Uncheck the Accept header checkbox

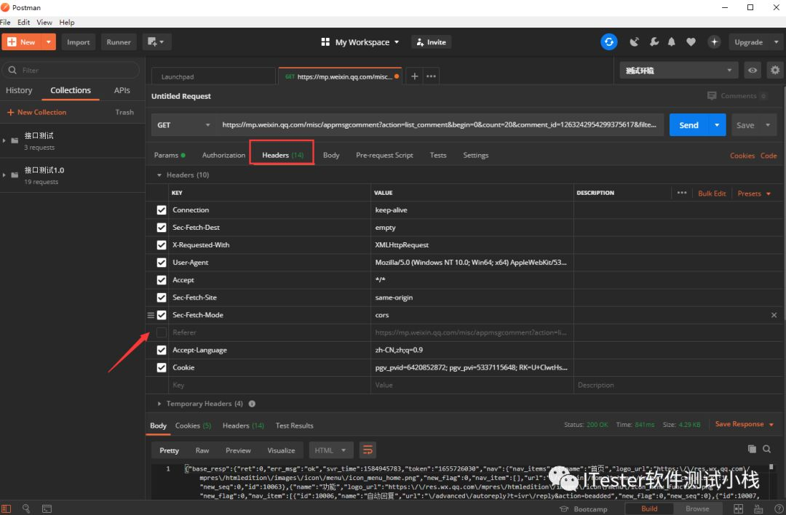click(162, 280)
